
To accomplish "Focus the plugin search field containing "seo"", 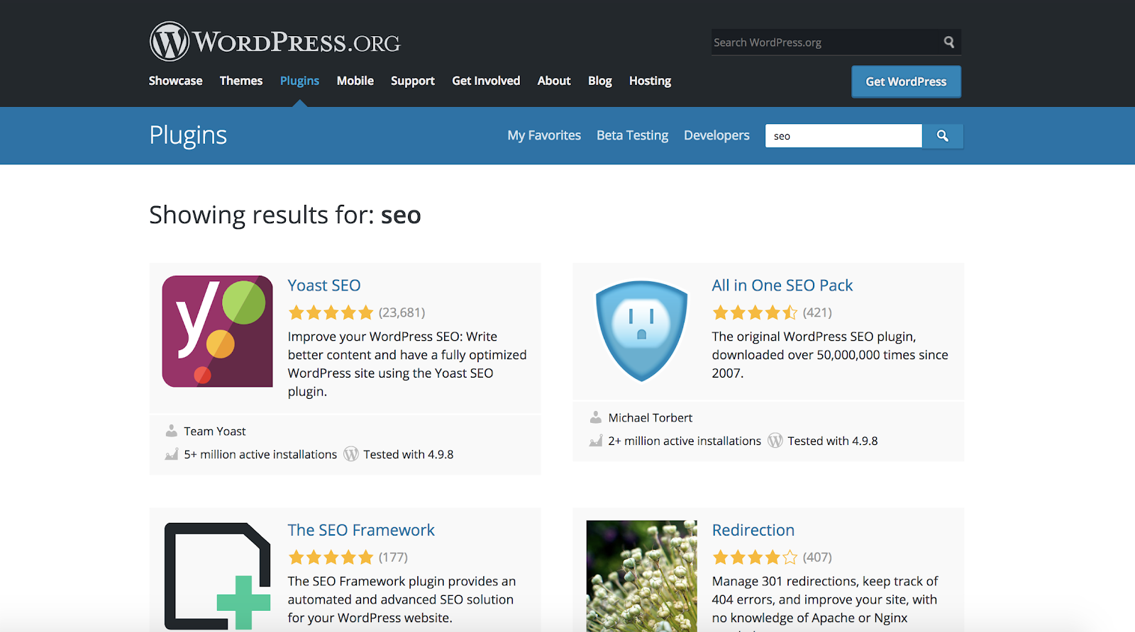I will 843,136.
